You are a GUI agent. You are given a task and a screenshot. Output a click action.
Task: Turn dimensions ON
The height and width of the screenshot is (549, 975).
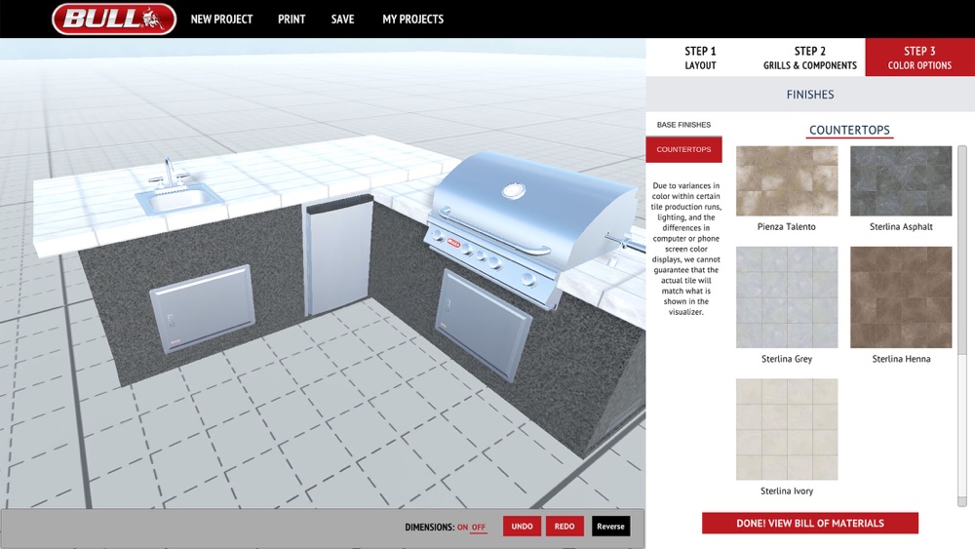pyautogui.click(x=462, y=527)
